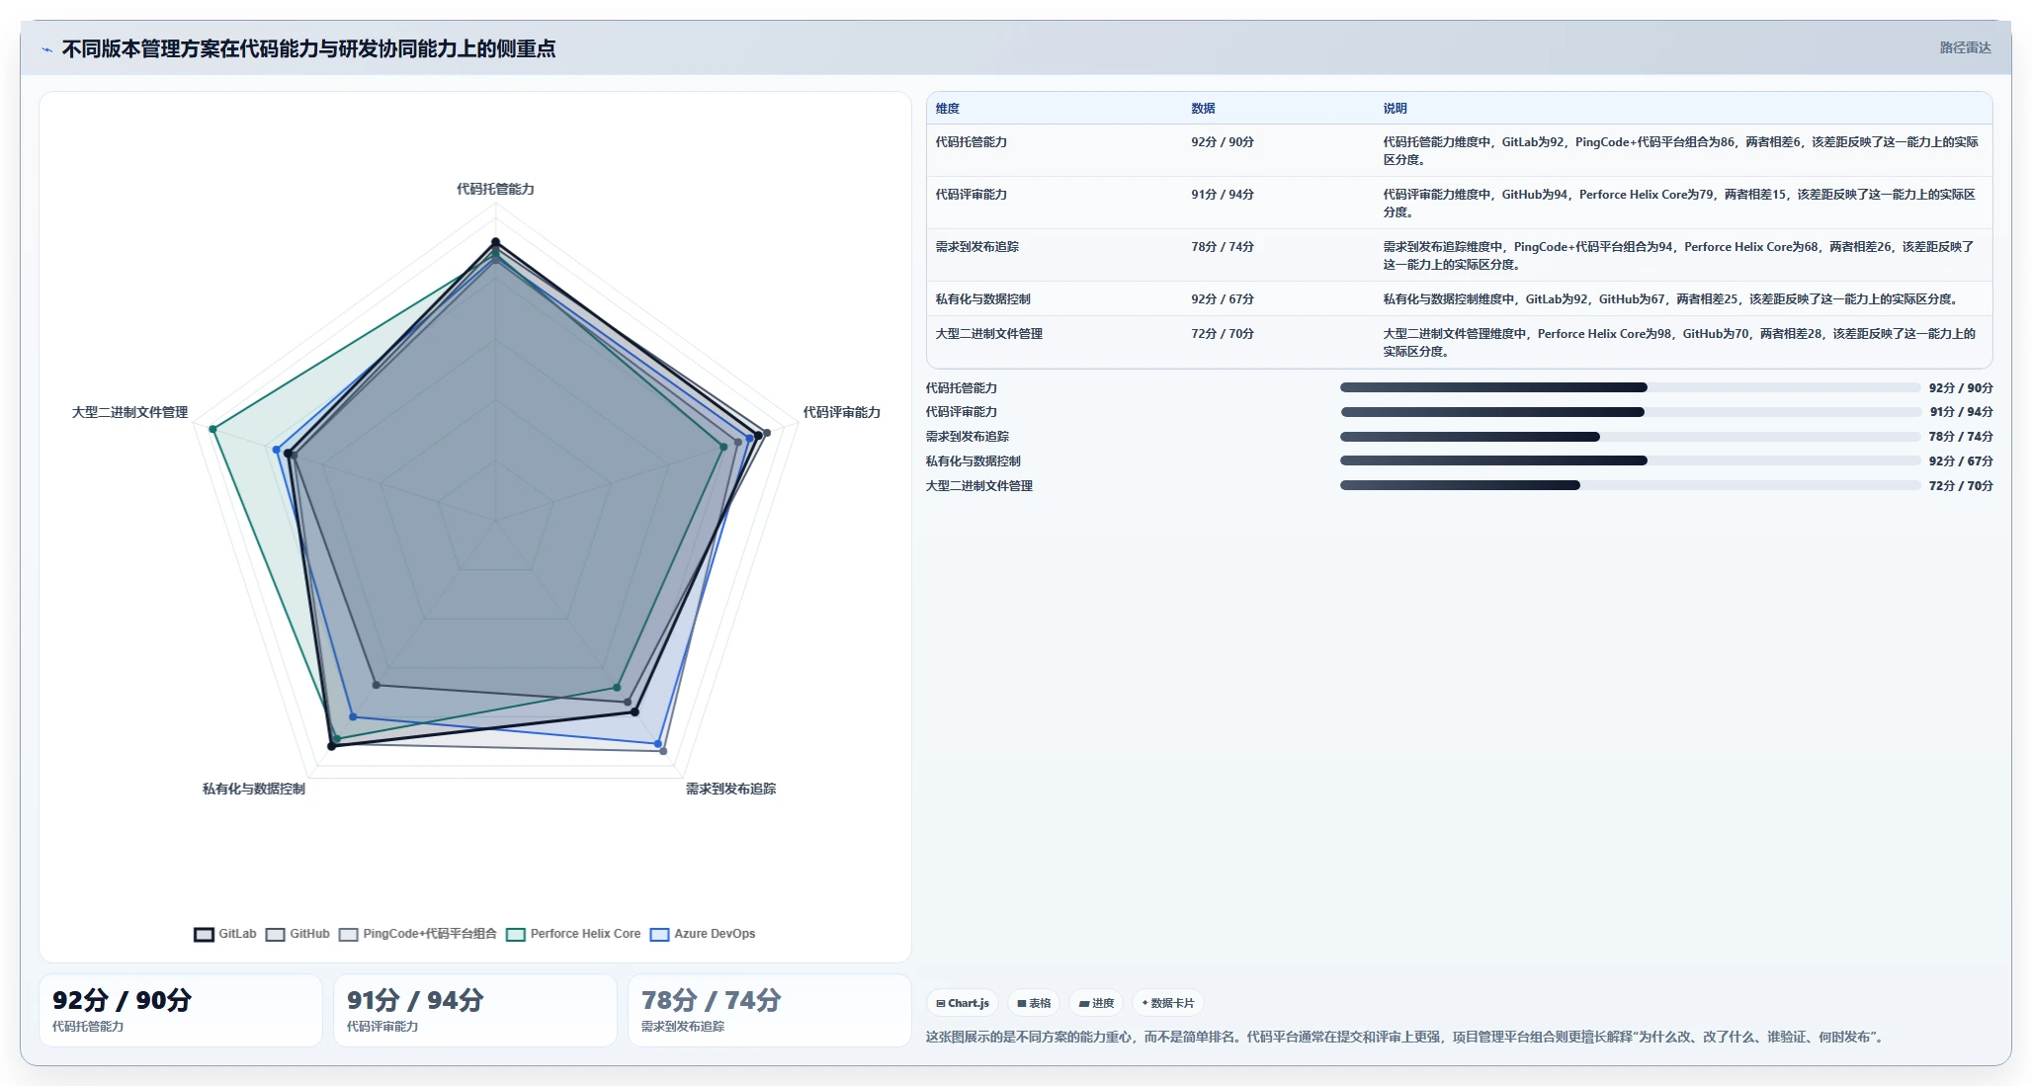This screenshot has width=2032, height=1086.
Task: Open the 78分 / 74分 需求到发布追踪 data card
Action: pyautogui.click(x=770, y=1010)
